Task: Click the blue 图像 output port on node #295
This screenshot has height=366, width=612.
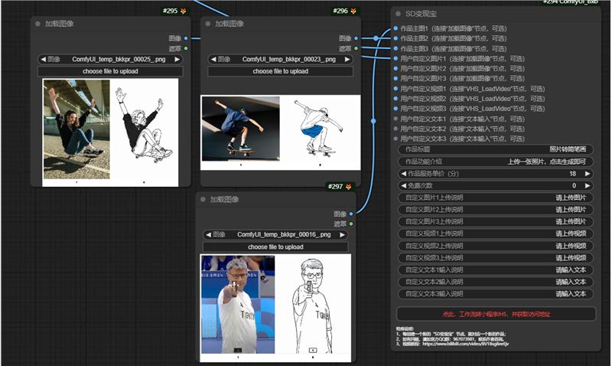Action: pos(186,38)
